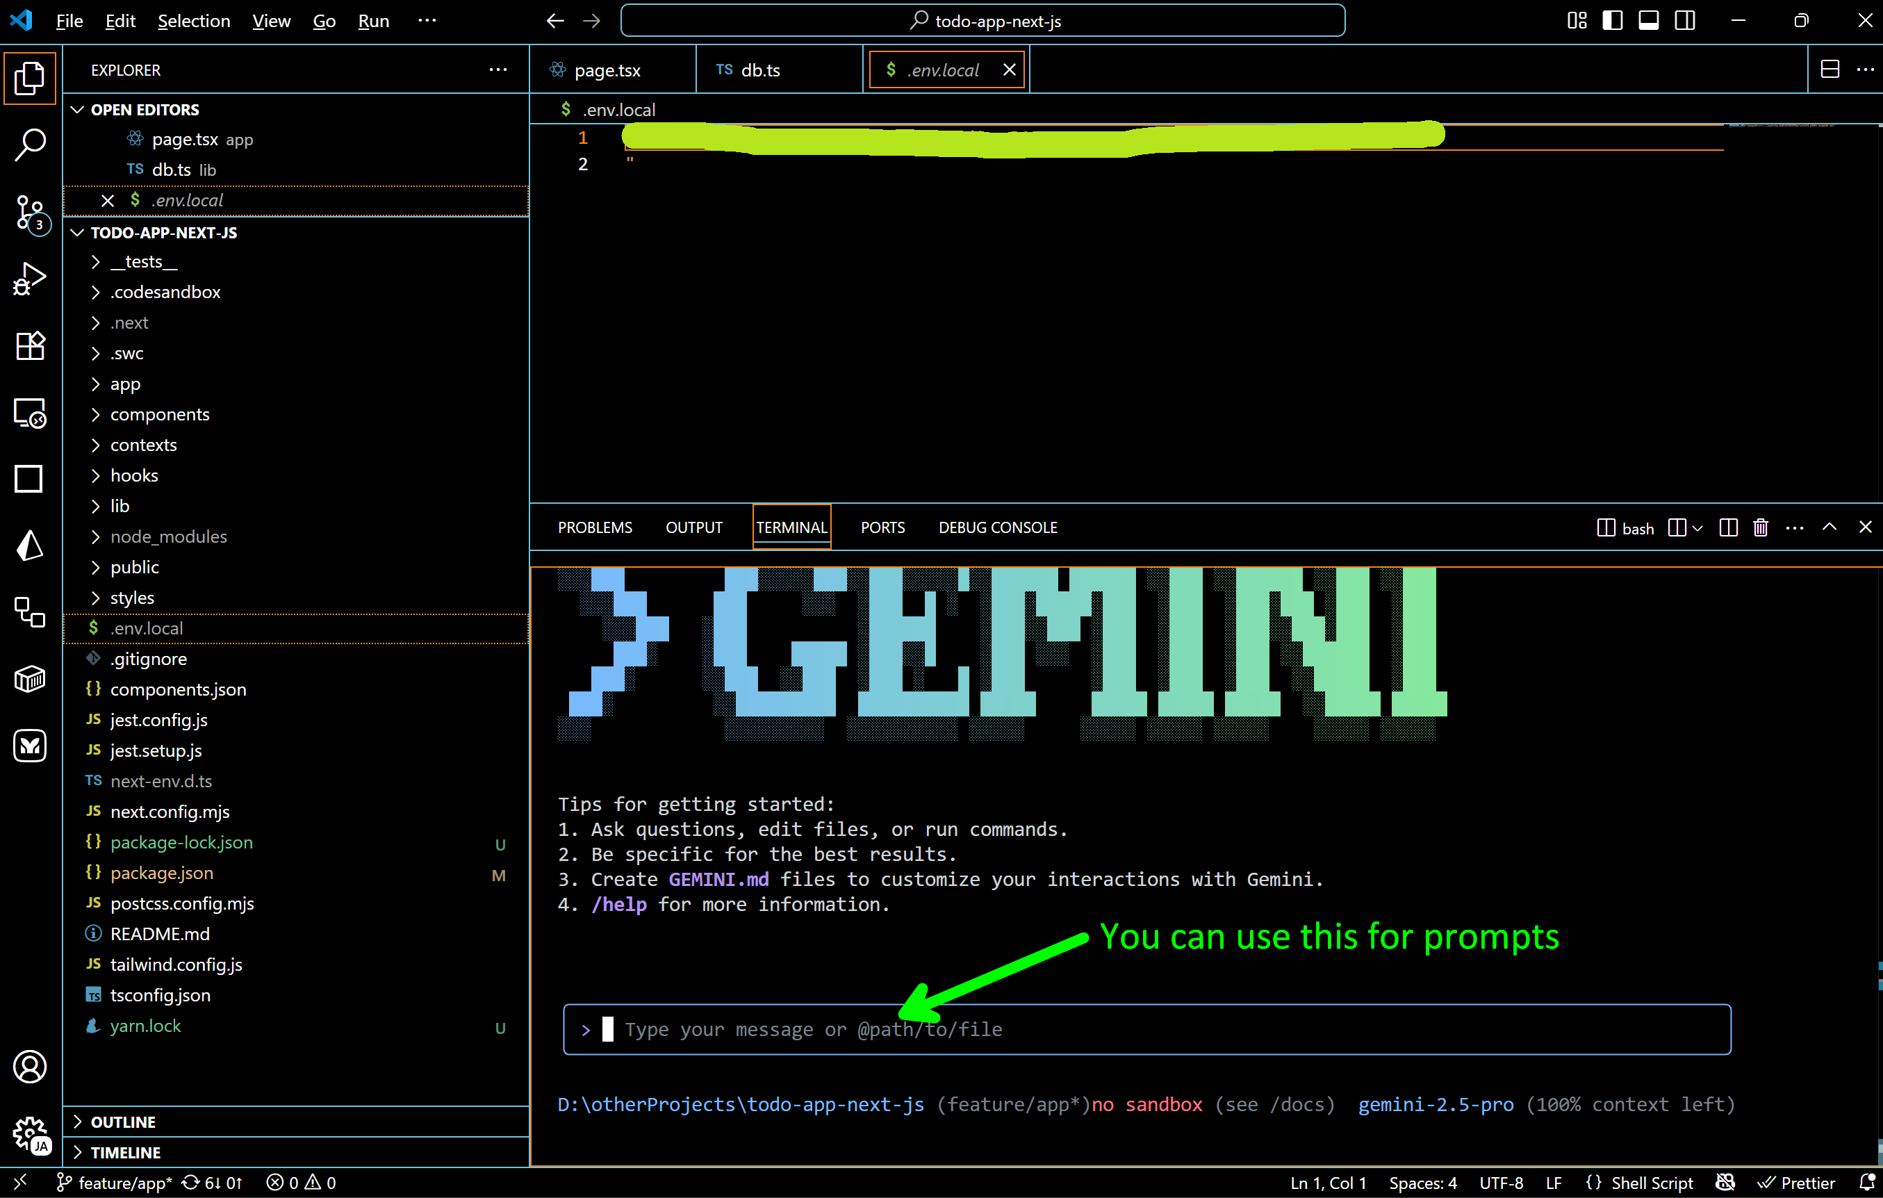Open the Manage settings gear menu
Image resolution: width=1883 pixels, height=1198 pixels.
tap(30, 1134)
